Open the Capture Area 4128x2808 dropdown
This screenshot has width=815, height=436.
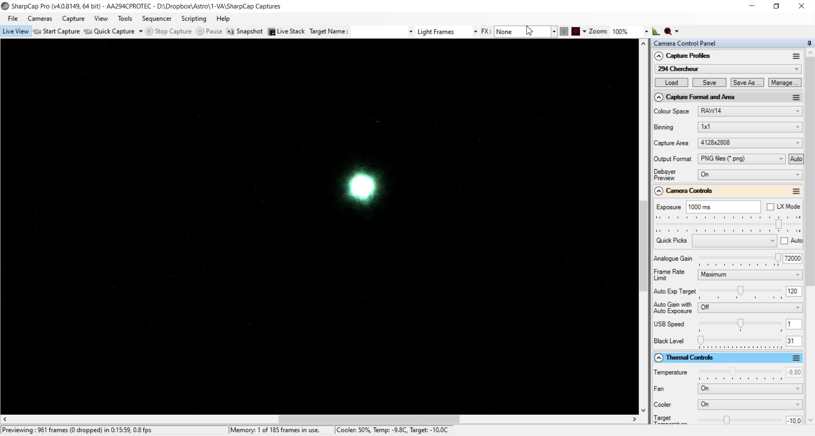pos(750,143)
